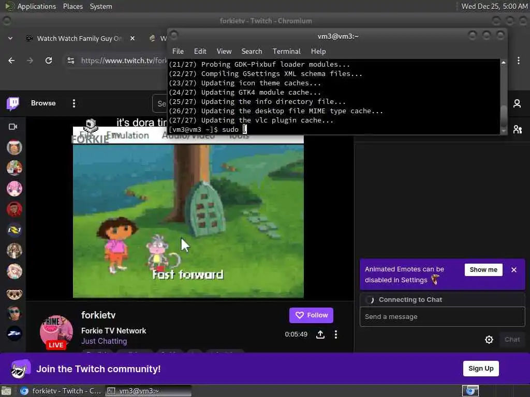Open the System menu
Image resolution: width=530 pixels, height=397 pixels.
point(101,6)
